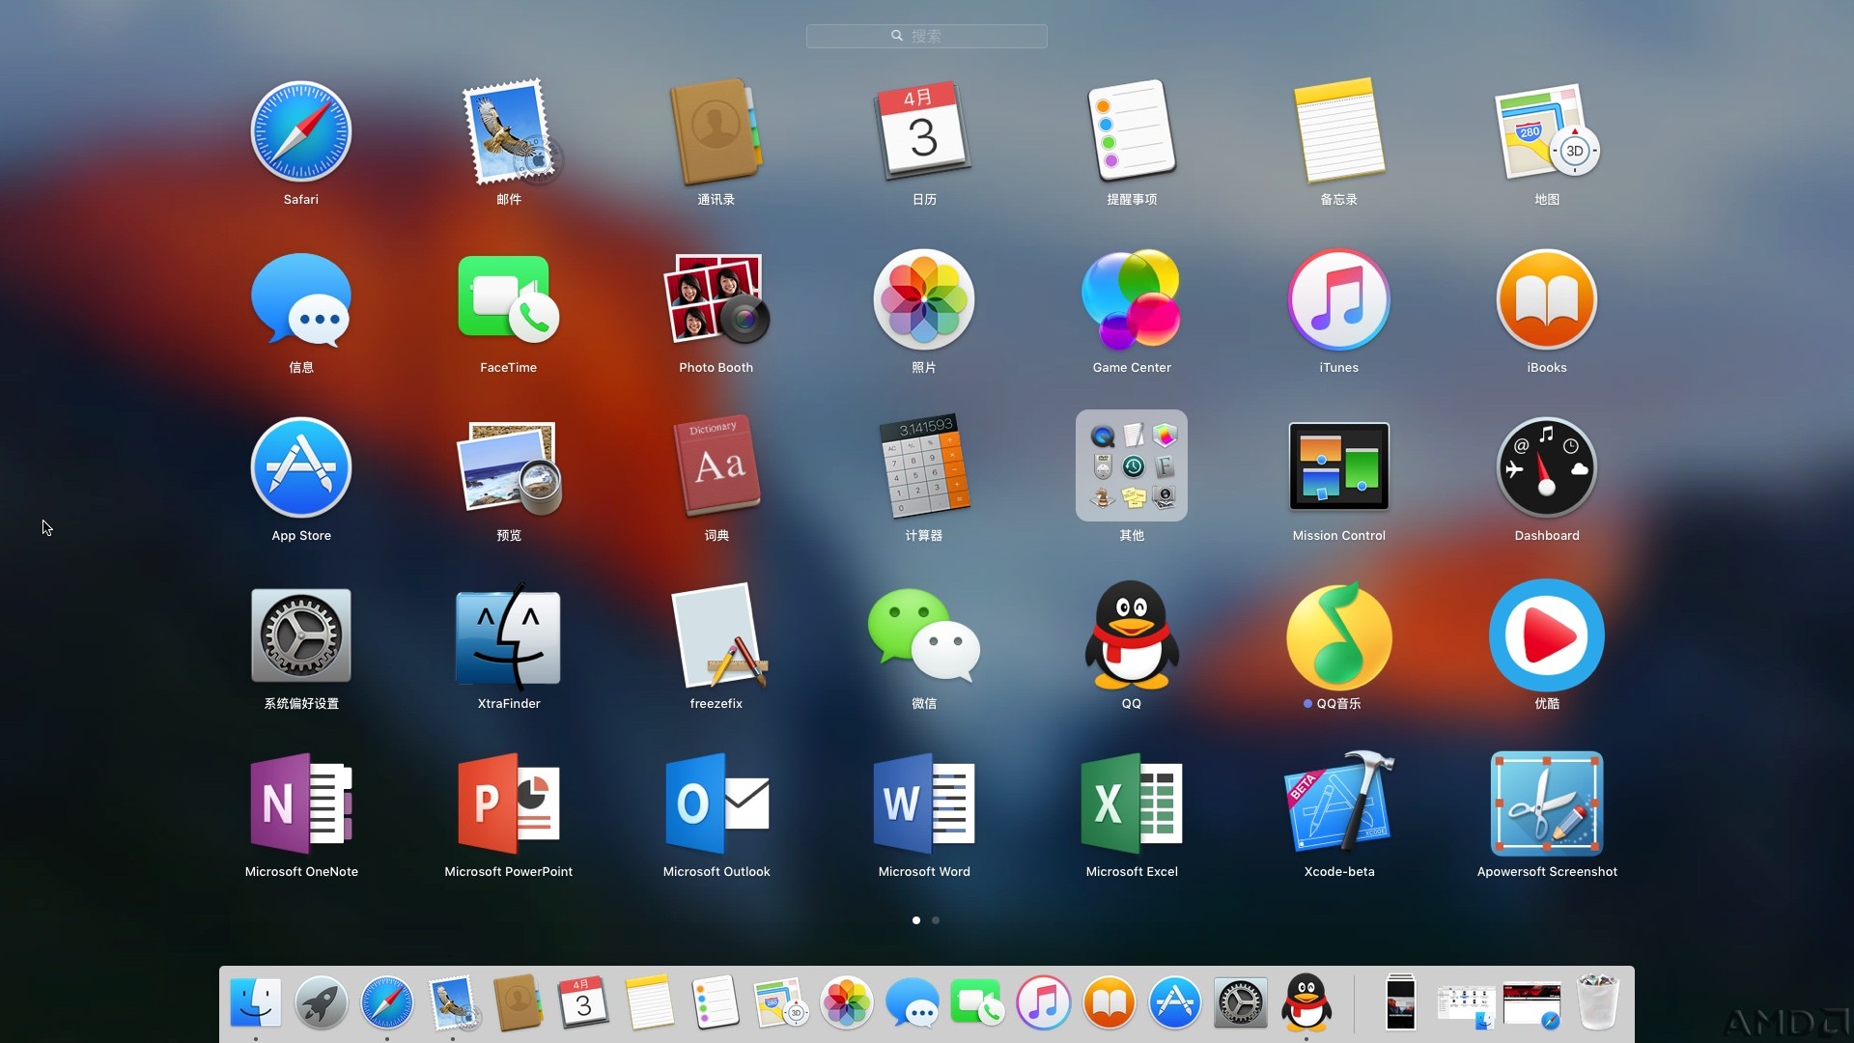Expand the 其他 Other folder
The height and width of the screenshot is (1043, 1854).
[1132, 465]
